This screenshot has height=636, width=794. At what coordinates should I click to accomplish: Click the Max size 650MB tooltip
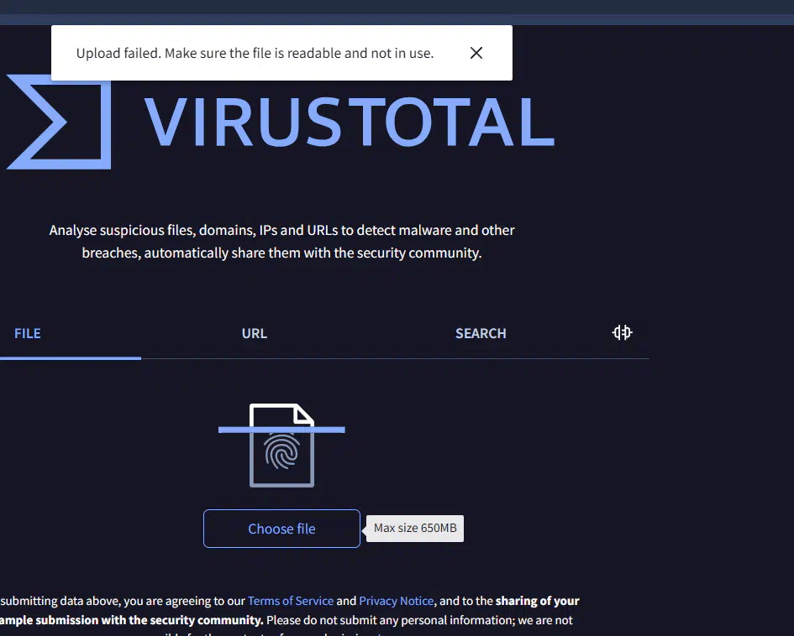coord(415,529)
